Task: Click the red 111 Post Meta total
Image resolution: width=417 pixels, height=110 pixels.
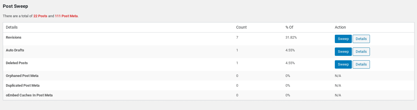Action: (x=66, y=16)
